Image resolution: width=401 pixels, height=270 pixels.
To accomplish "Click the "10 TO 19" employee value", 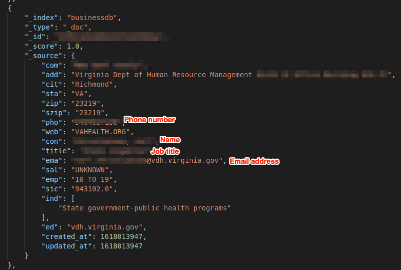I will click(92, 179).
